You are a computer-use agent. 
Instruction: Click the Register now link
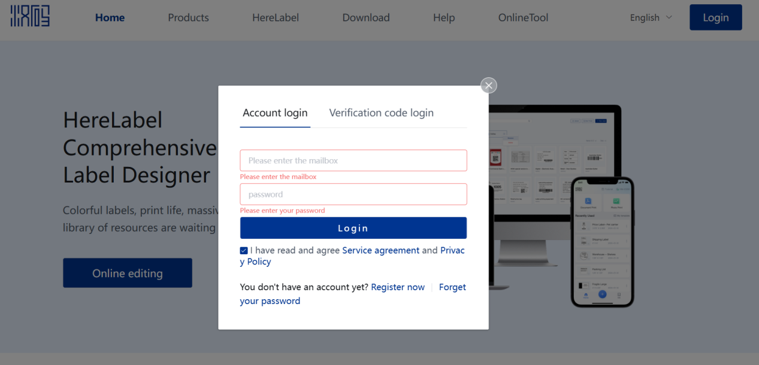coord(397,287)
